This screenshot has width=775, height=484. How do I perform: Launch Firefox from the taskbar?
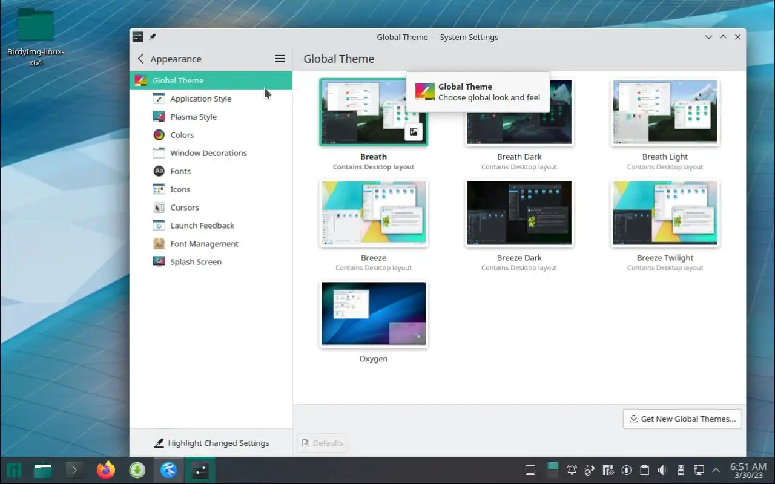click(x=106, y=470)
